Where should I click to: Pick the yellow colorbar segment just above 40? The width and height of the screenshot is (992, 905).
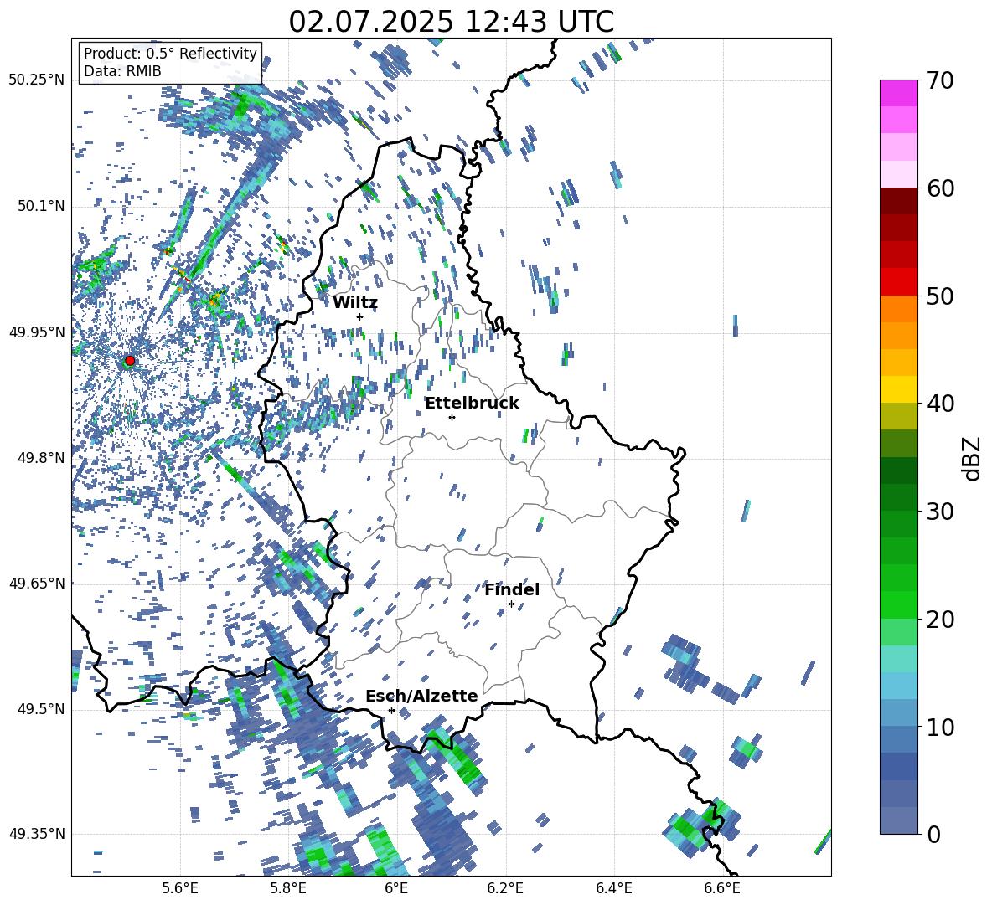(898, 389)
